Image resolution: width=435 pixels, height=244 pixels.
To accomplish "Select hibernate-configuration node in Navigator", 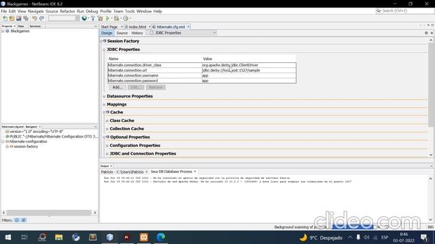I will [28, 142].
